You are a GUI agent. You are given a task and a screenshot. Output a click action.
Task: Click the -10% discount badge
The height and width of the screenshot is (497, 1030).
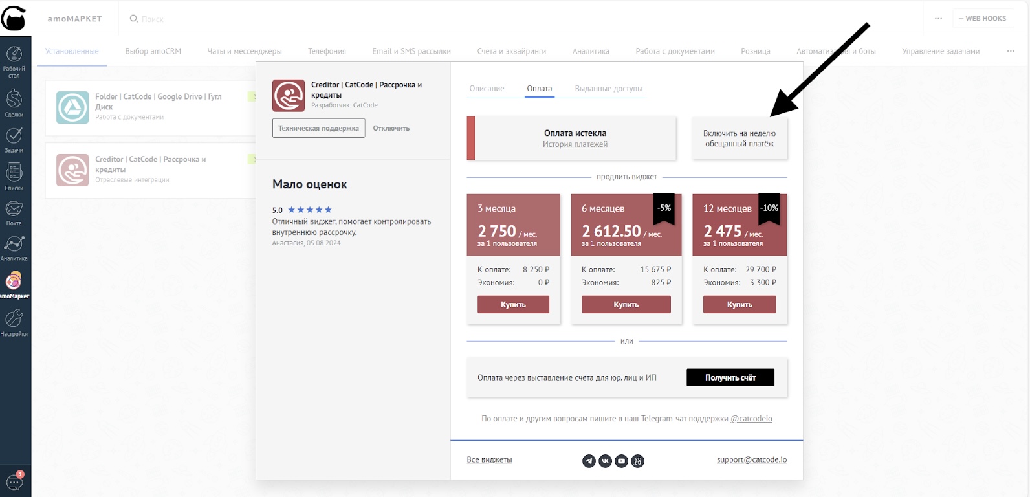(x=769, y=208)
